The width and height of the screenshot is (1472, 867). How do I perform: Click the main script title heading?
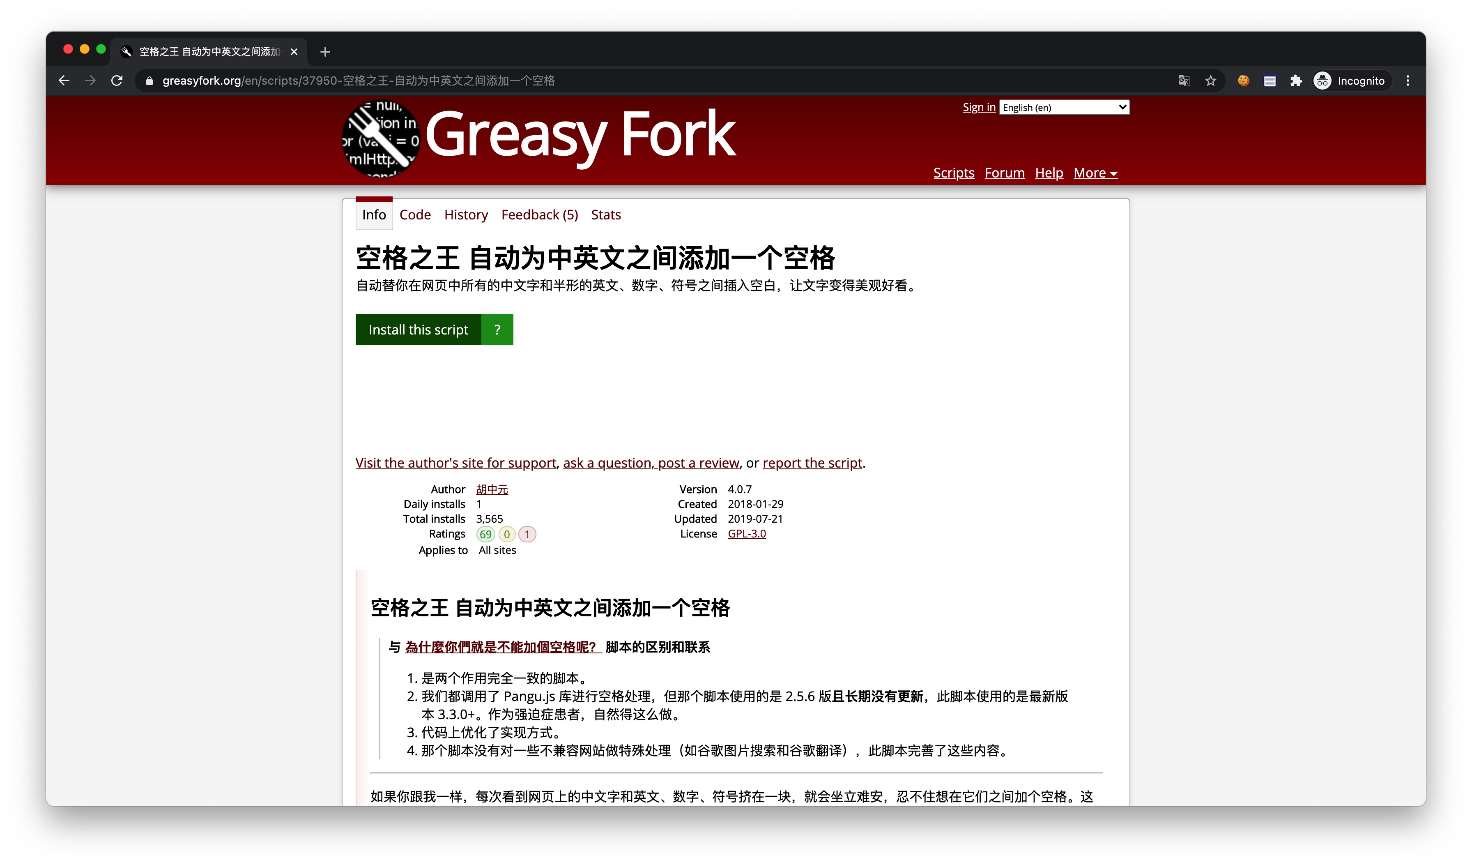tap(595, 258)
